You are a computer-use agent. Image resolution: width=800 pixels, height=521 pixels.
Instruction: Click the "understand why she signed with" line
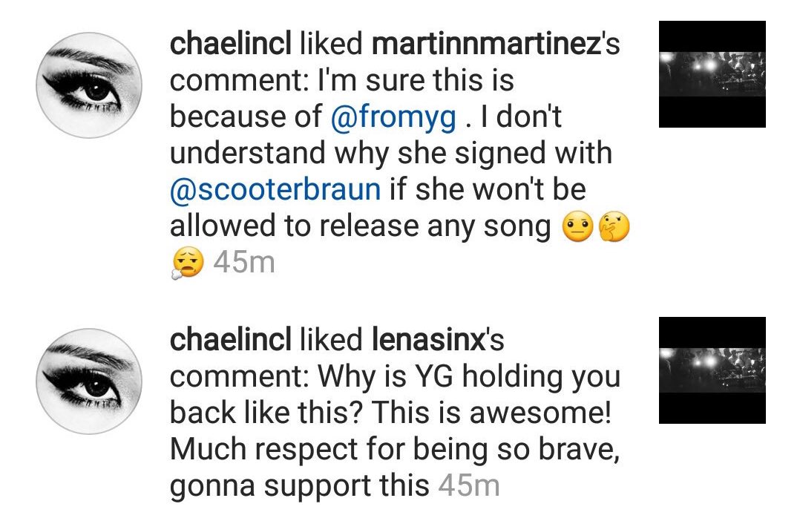391,154
